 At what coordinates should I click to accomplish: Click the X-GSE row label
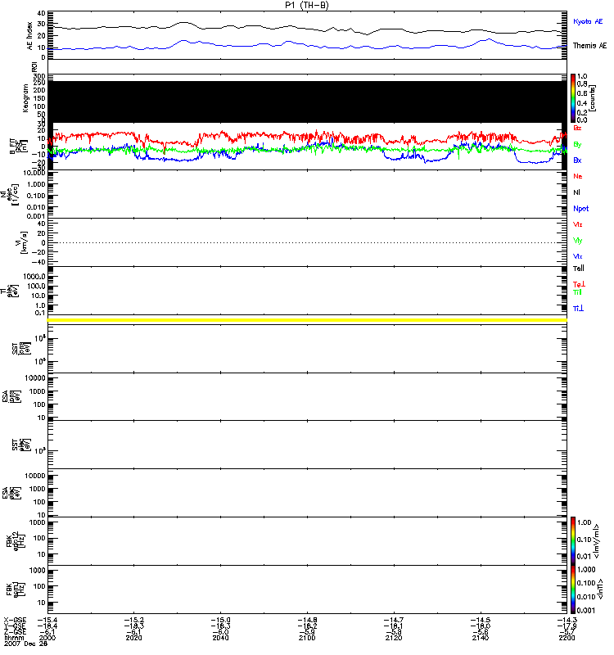pyautogui.click(x=15, y=620)
